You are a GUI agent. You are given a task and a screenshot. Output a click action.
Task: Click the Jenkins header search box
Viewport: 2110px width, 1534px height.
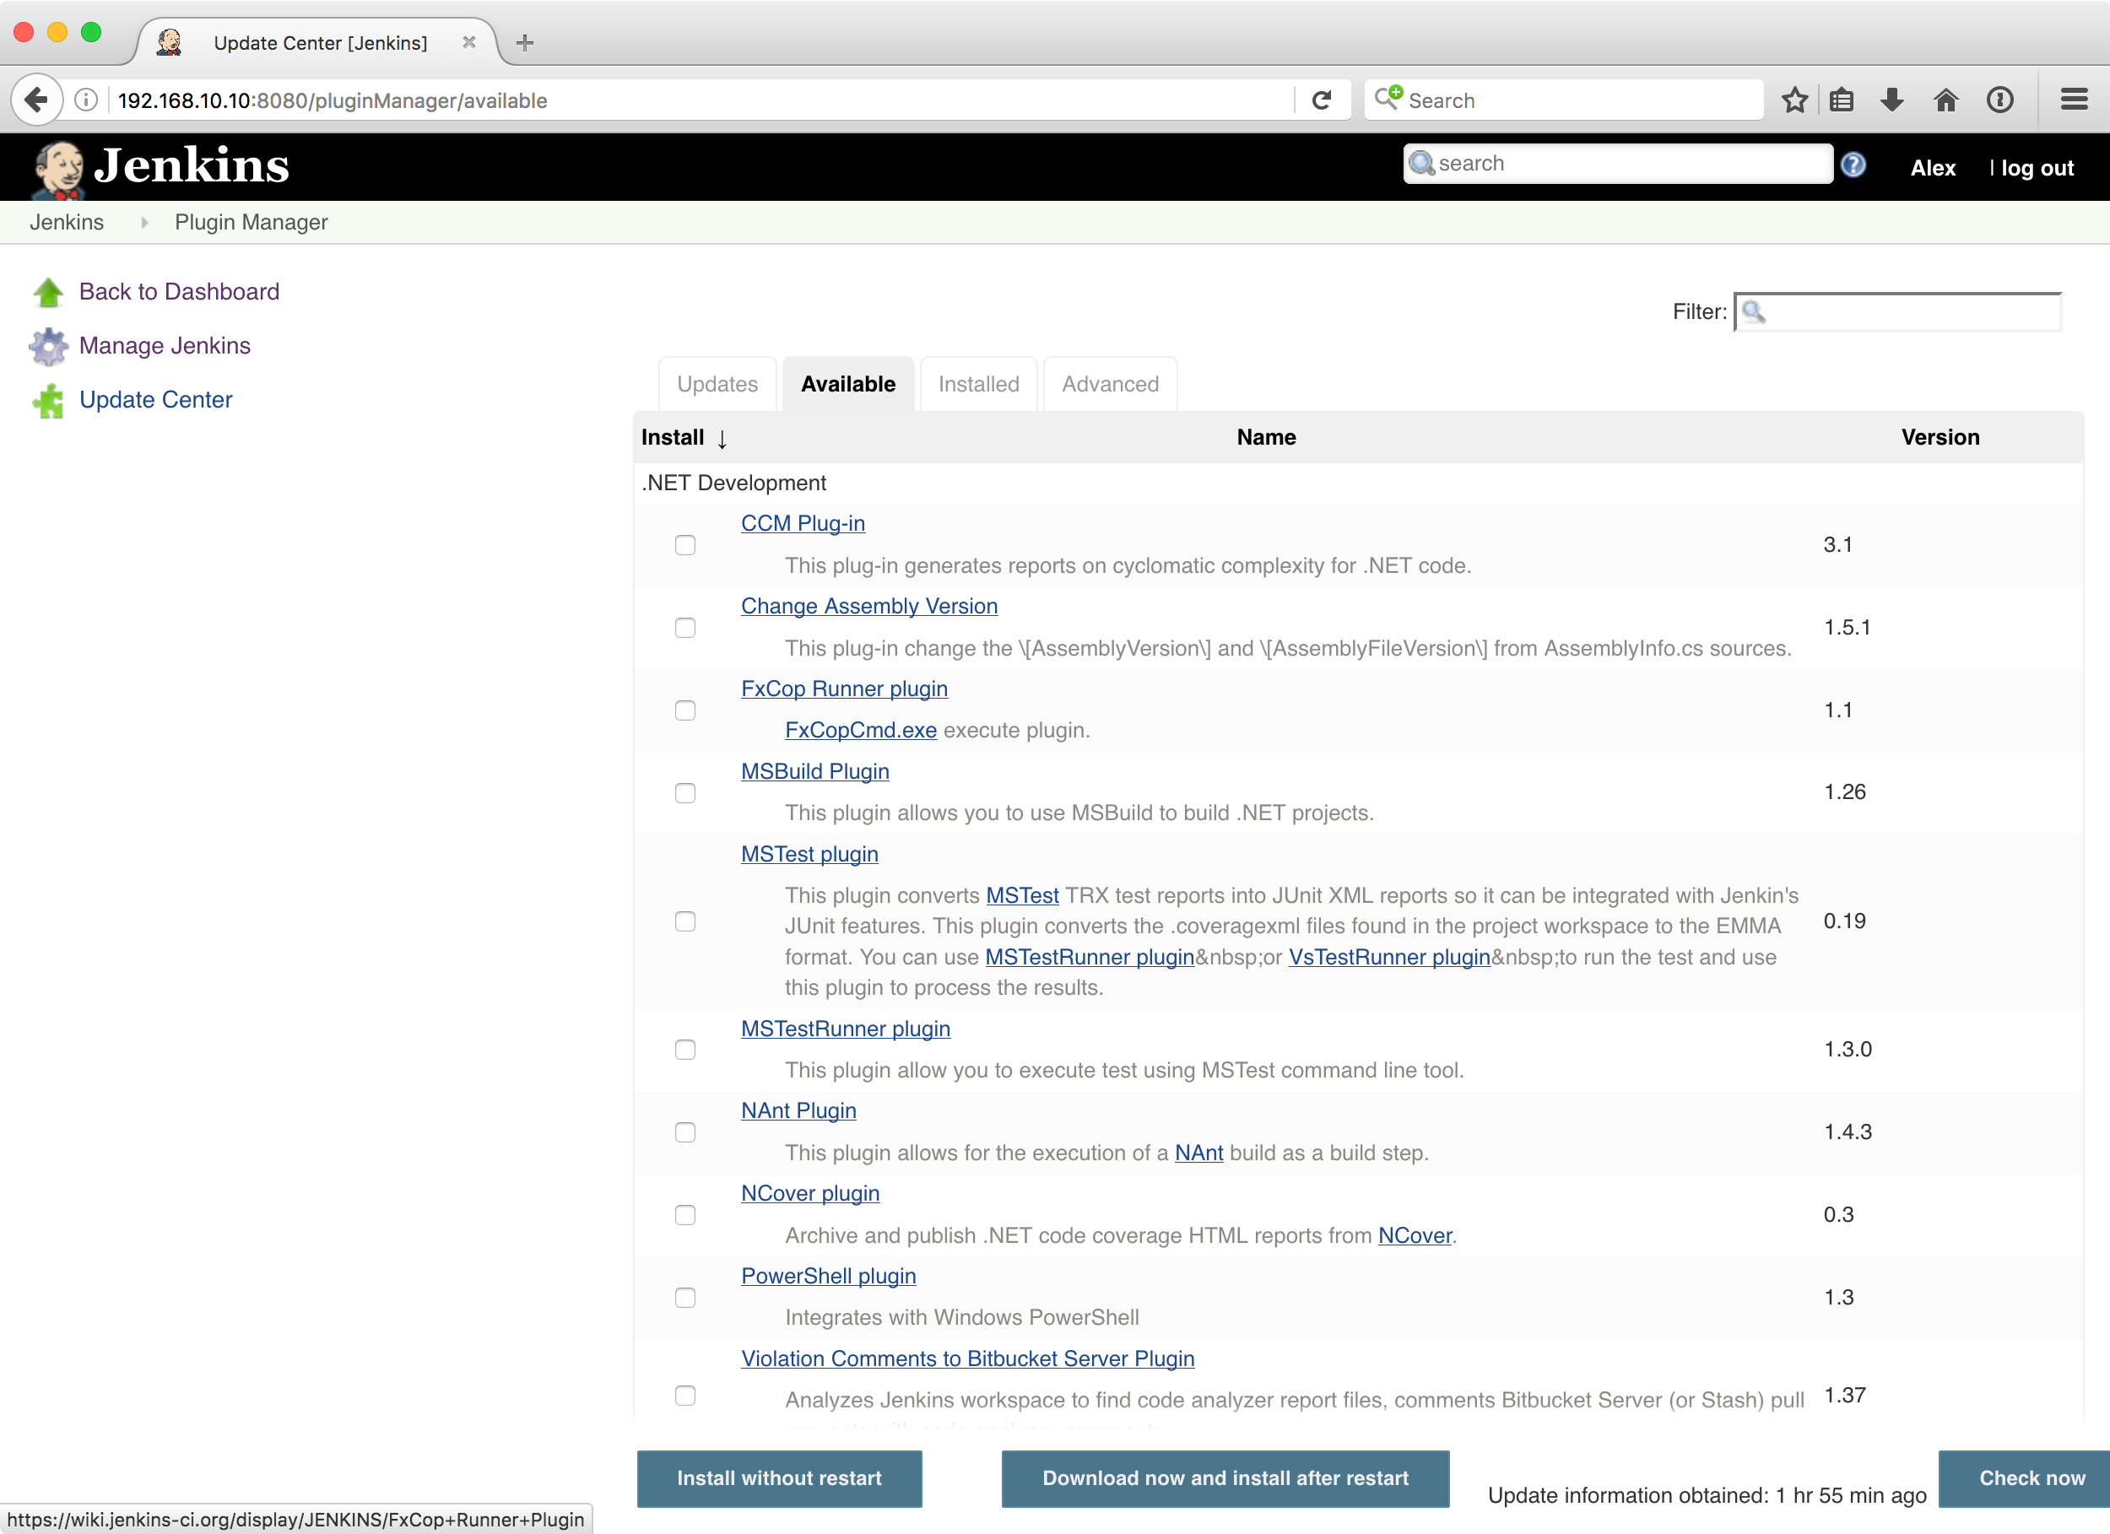[1617, 164]
